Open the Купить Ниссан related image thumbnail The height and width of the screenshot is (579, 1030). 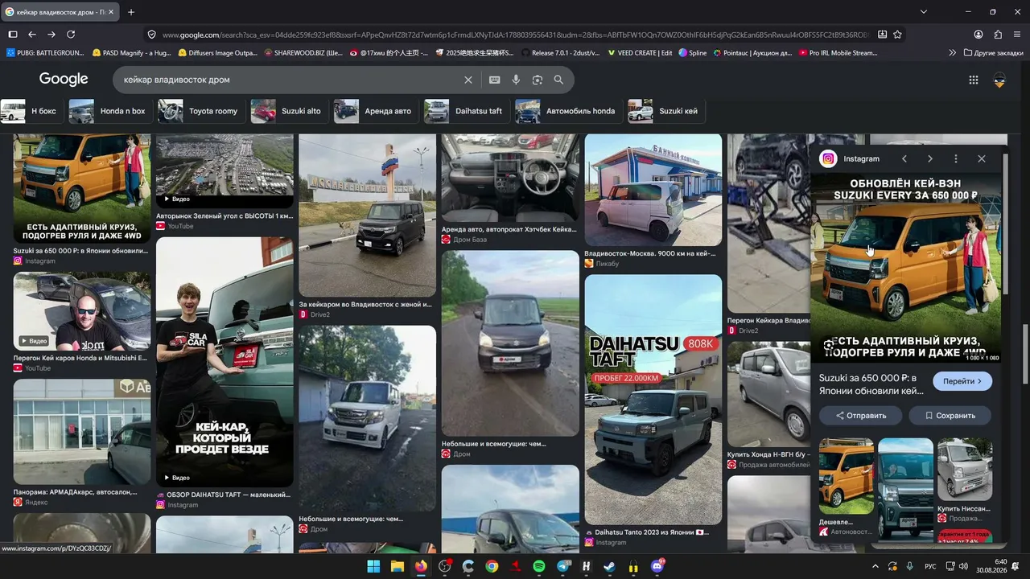coord(965,470)
